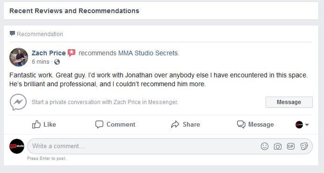The image size is (324, 173).
Task: Click the Messenger lightning bubble icon
Action: 18,102
